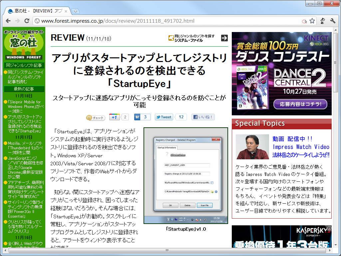The width and height of the screenshot is (341, 256).
Task: Maximize the browser window
Action: point(319,3)
